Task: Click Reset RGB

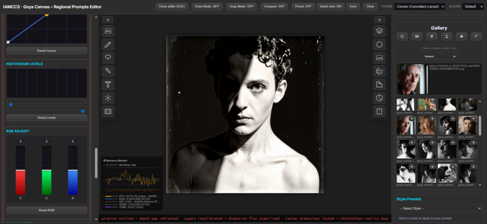Action: click(x=47, y=210)
